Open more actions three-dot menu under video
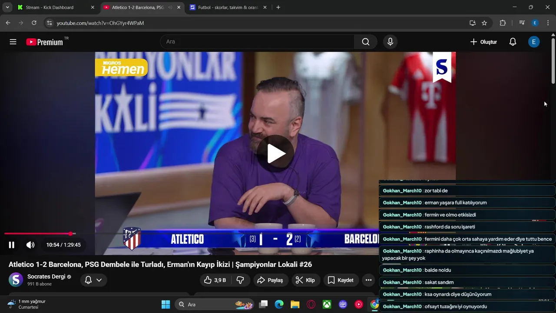The image size is (556, 313). [368, 280]
